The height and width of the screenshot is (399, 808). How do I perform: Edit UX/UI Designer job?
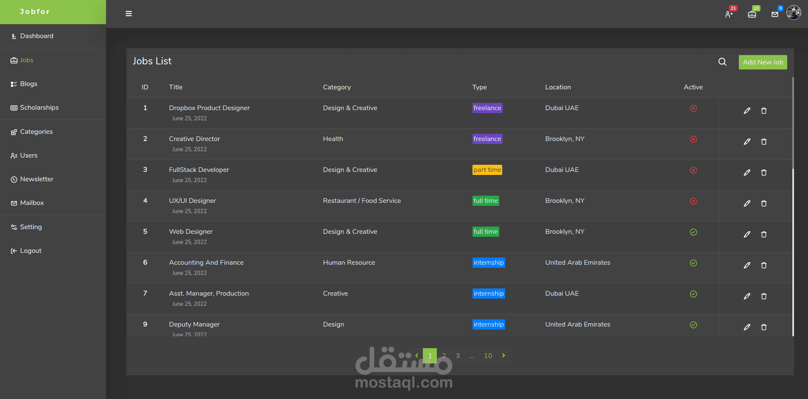(x=747, y=203)
